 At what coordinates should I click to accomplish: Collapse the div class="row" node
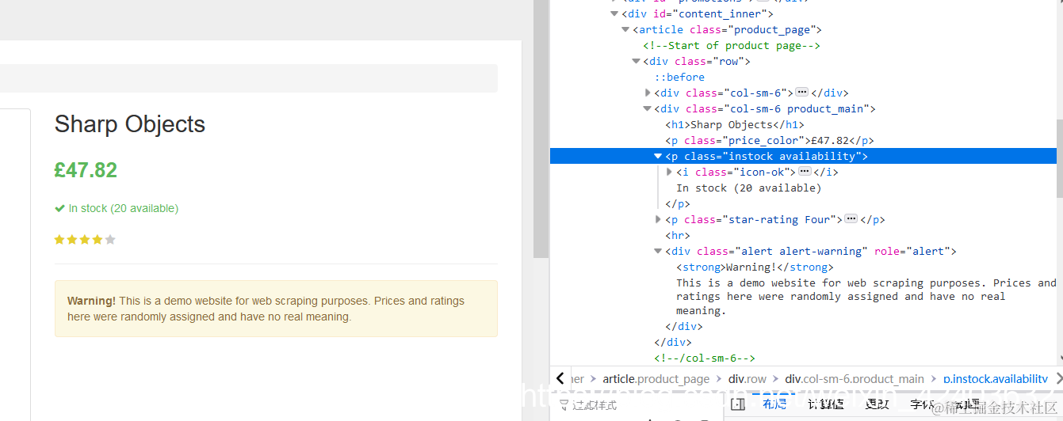(637, 61)
